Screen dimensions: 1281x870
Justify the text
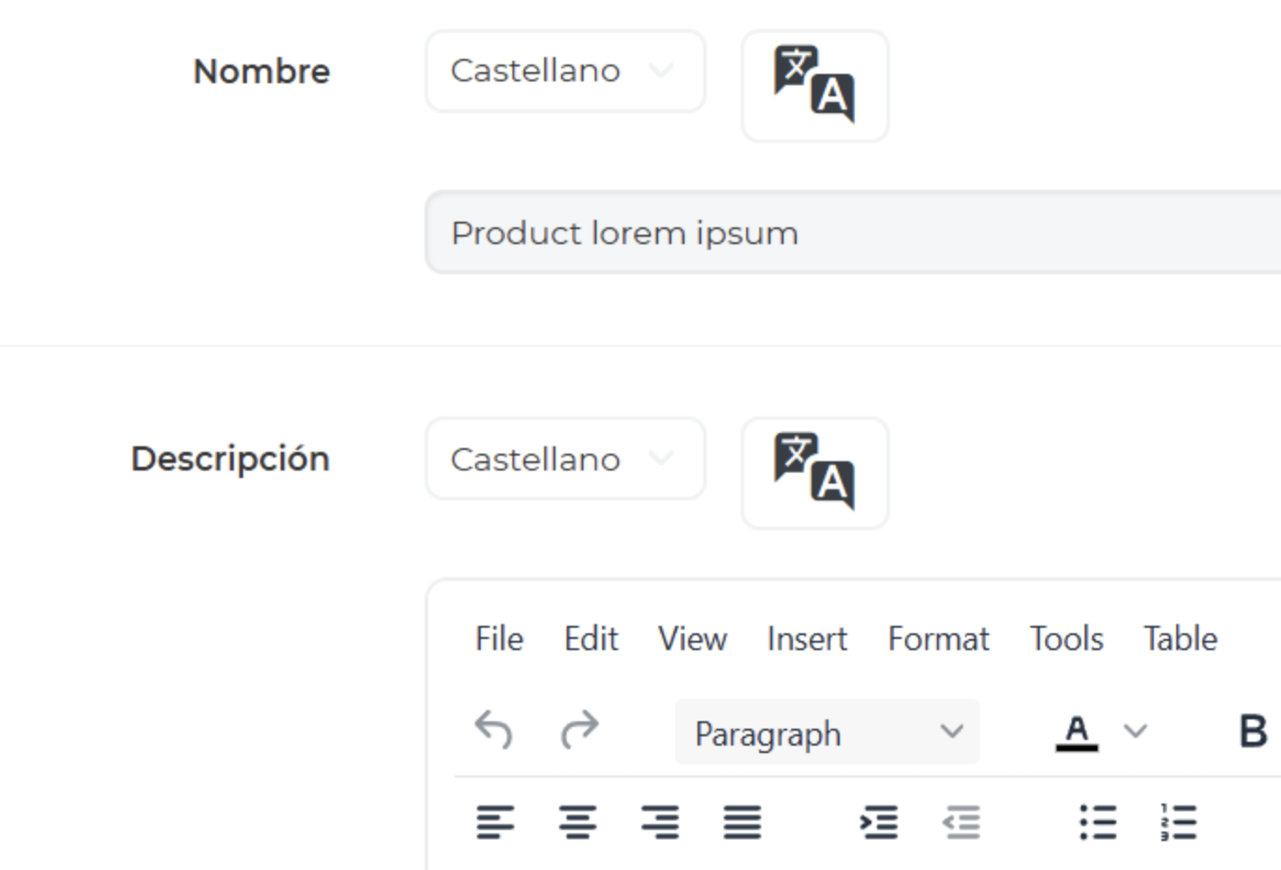click(742, 822)
